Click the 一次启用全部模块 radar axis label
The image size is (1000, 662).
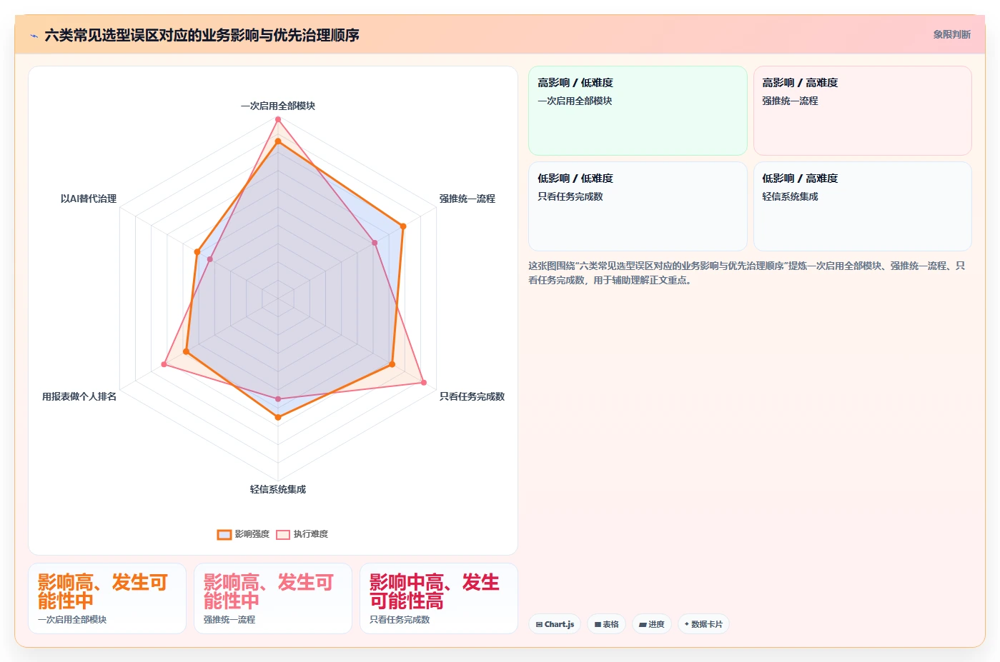[278, 106]
